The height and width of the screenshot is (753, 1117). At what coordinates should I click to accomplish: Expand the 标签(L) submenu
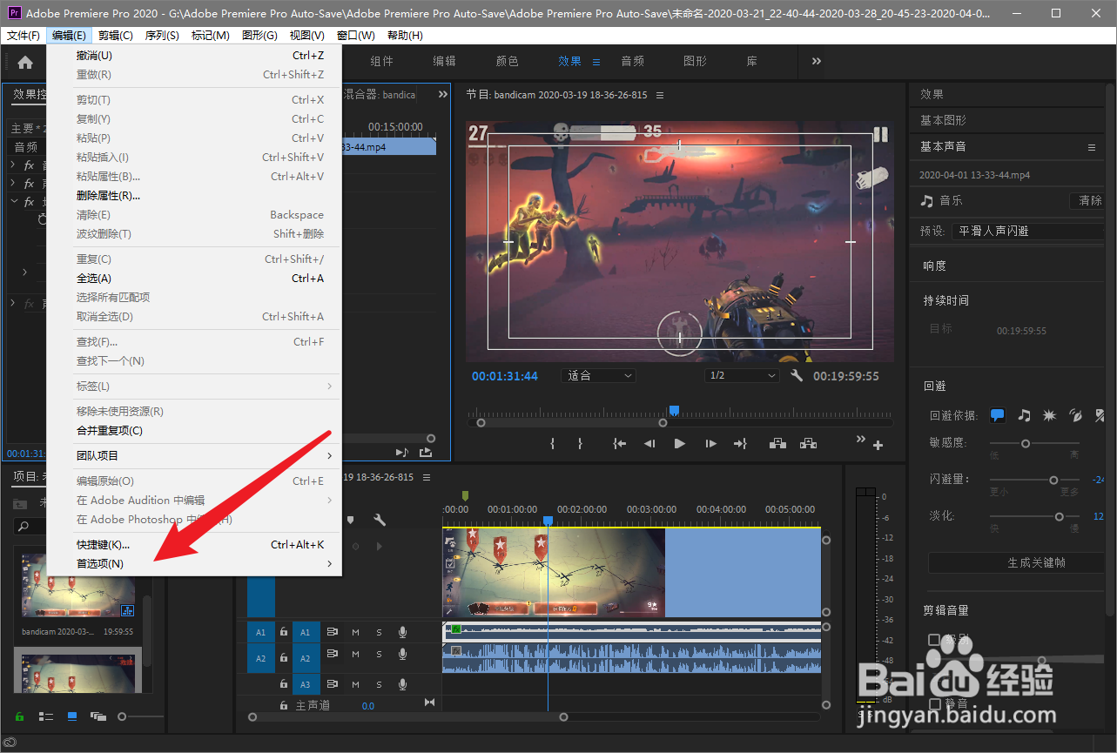pos(194,386)
